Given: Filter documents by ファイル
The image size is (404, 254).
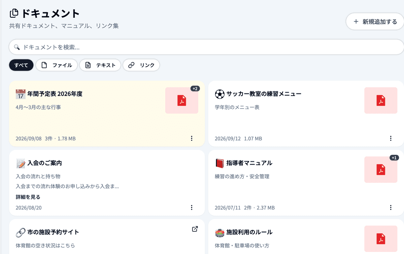Looking at the screenshot, I should [57, 65].
